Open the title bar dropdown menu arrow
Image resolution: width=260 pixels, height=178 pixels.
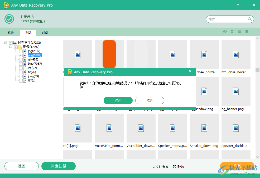(238, 5)
